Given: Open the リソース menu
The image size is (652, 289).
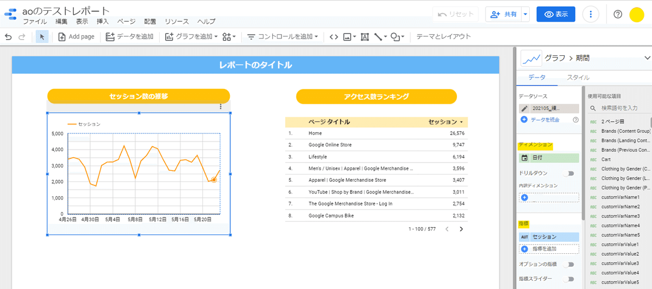Looking at the screenshot, I should [177, 22].
